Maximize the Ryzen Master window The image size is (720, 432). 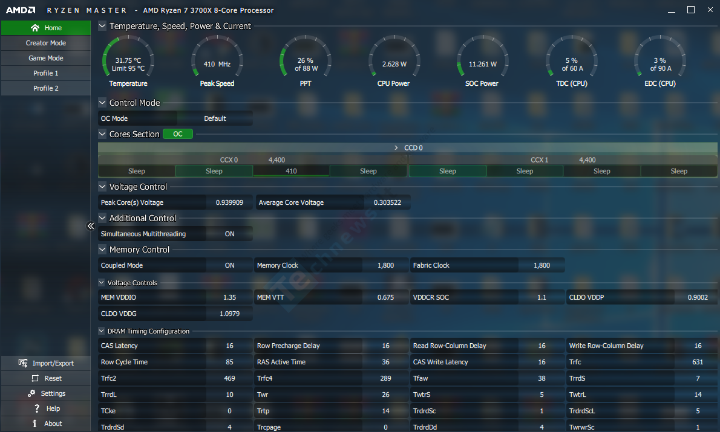click(690, 10)
